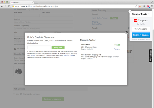Click the Discounts Applied heading
Image resolution: width=154 pixels, height=108 pixels.
click(88, 40)
